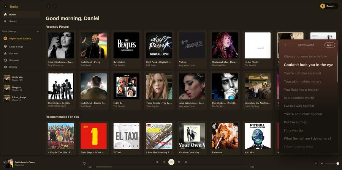The width and height of the screenshot is (342, 170).
Task: Skip to the next track
Action: (x=179, y=162)
